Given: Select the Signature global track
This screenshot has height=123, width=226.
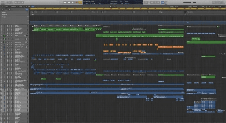Looking at the screenshot, I should 5,14.
